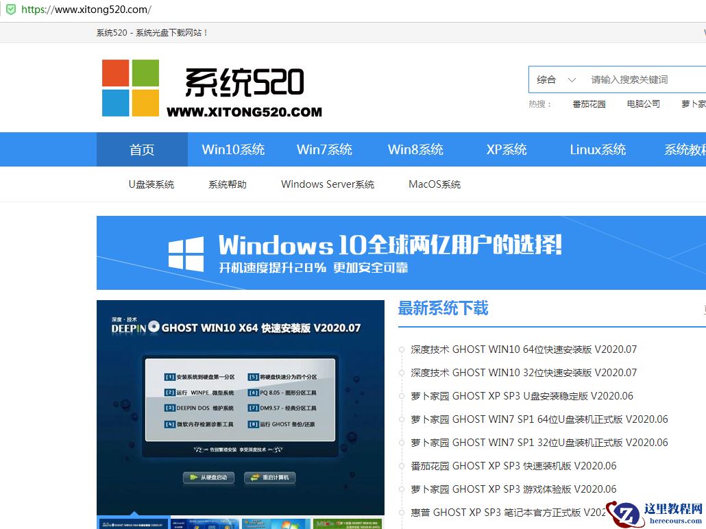Click the Windows 7 thumbnail at the bottom
Image resolution: width=706 pixels, height=529 pixels.
(275, 523)
